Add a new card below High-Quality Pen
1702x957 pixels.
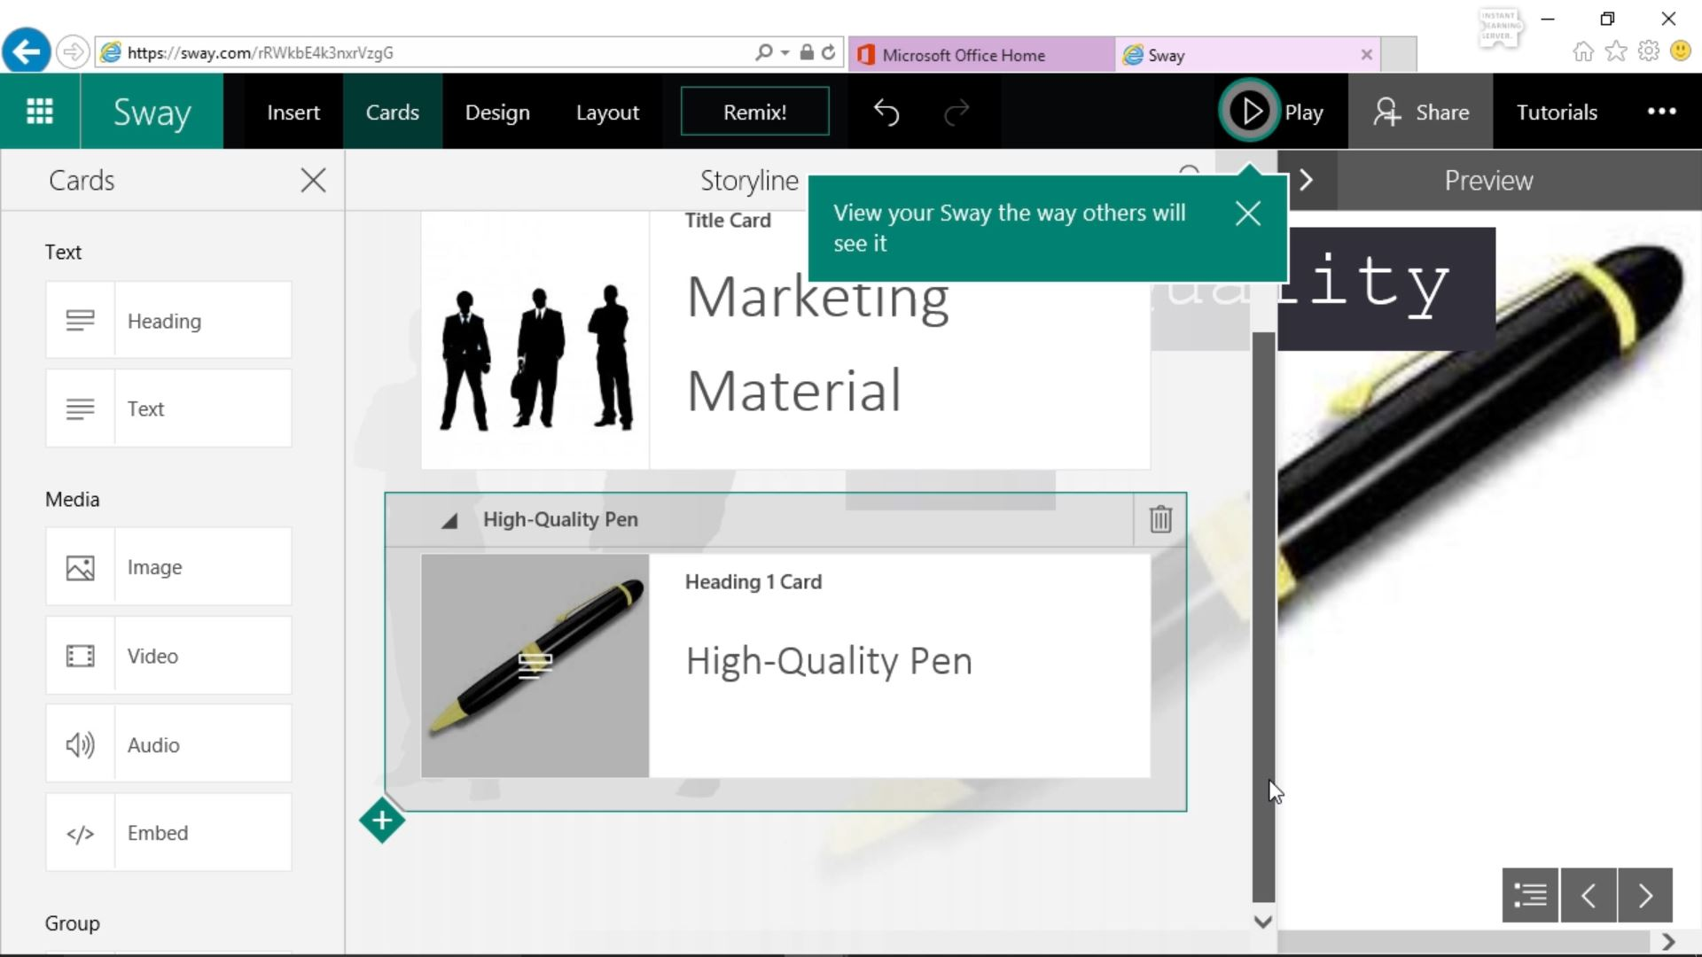(x=381, y=821)
